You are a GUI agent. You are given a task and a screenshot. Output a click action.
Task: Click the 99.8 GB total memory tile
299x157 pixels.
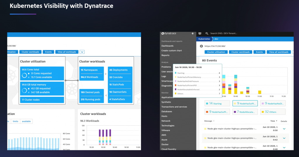coord(42,89)
